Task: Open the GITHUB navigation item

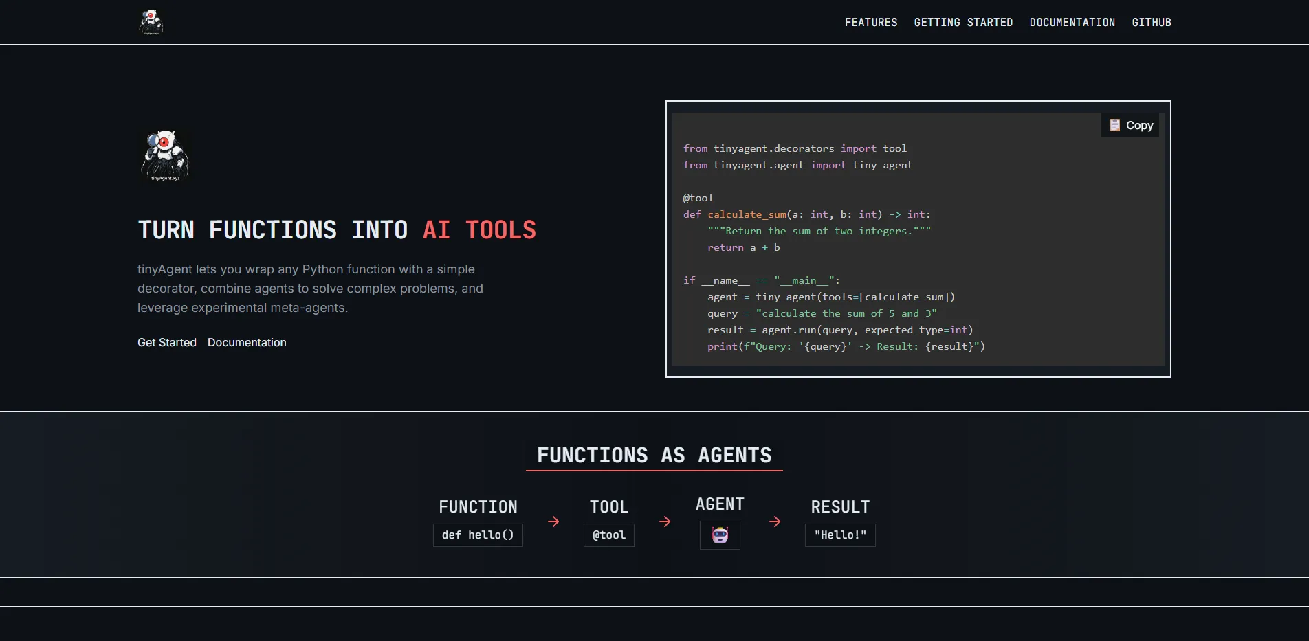Action: [1152, 22]
